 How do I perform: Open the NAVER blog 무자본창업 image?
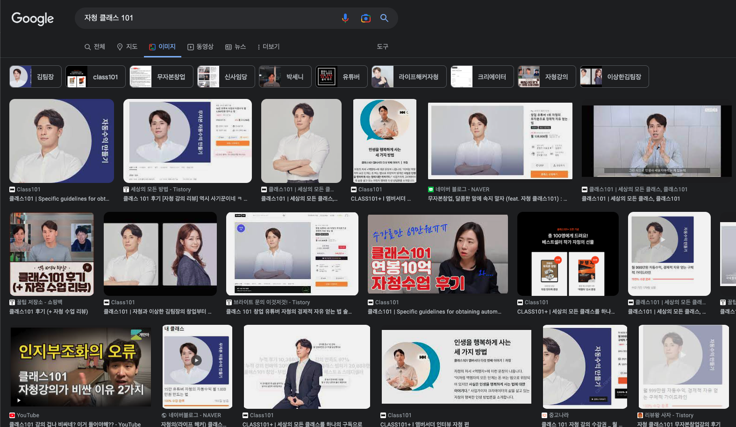click(x=500, y=140)
